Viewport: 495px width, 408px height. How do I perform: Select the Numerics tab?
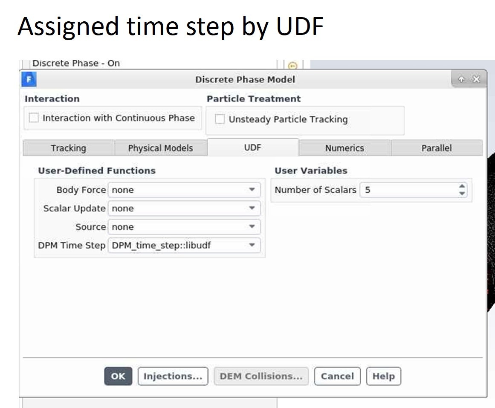pyautogui.click(x=345, y=148)
